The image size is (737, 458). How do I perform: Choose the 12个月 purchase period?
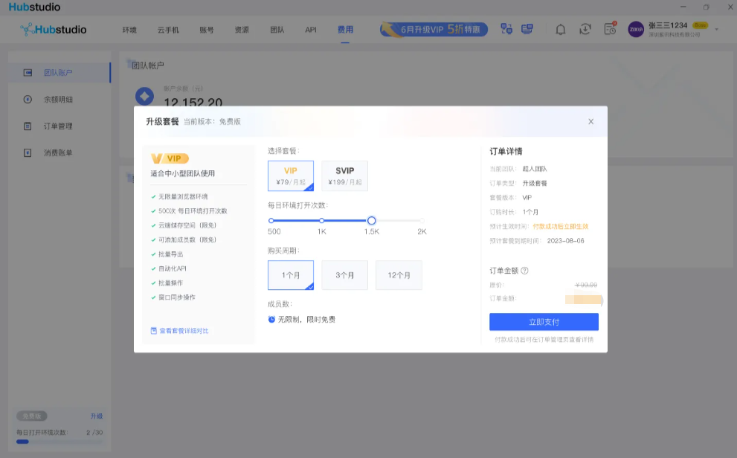tap(399, 275)
